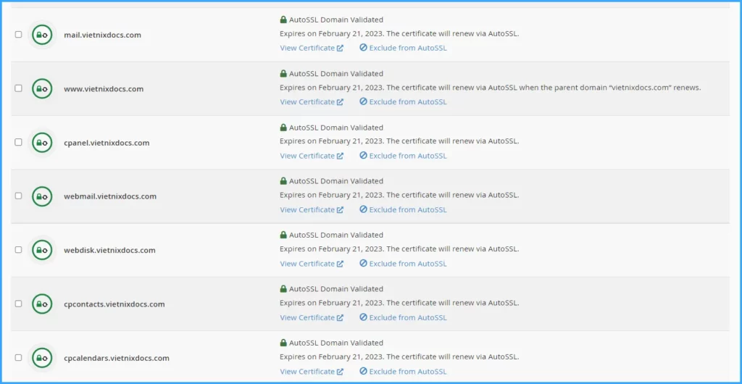Exclude webmail.vietnixdocs.com from AutoSSL
Viewport: 742px width, 384px height.
click(403, 210)
